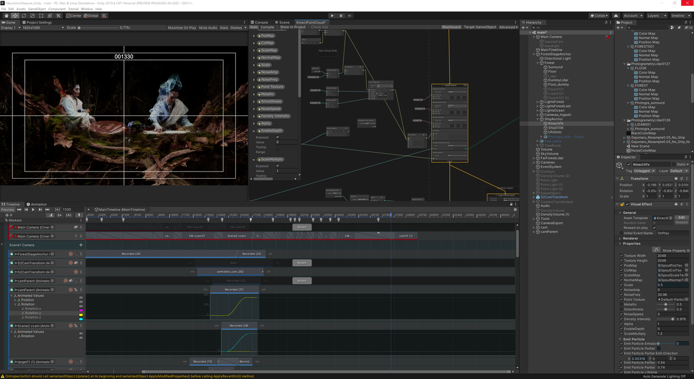The image size is (694, 379).
Task: Open the custom editor tools icon
Action: [59, 16]
